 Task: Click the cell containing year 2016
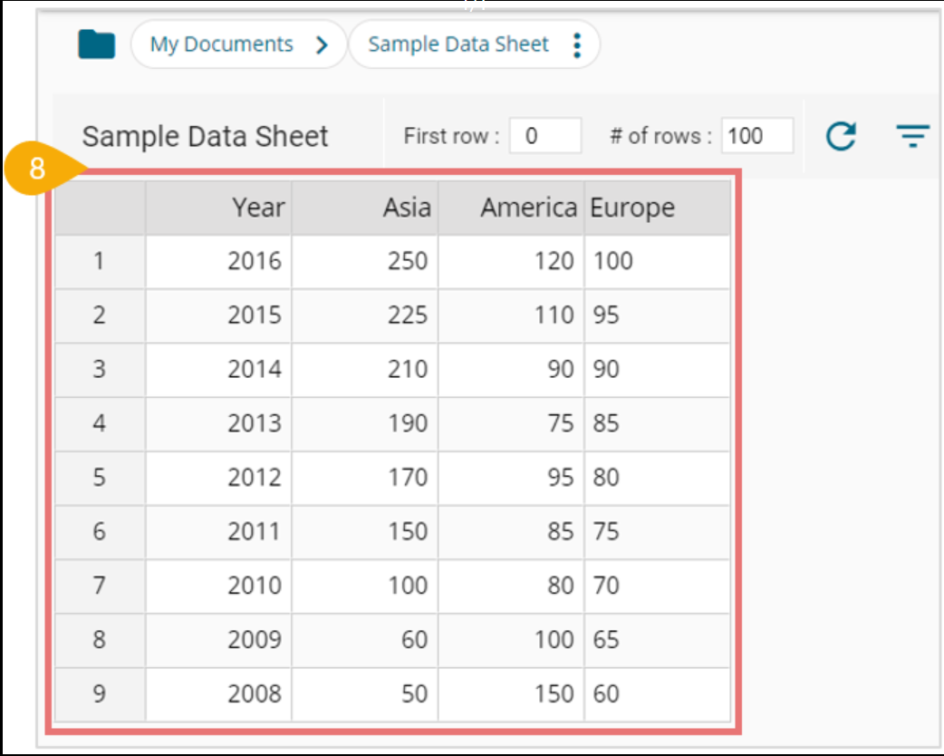[218, 262]
